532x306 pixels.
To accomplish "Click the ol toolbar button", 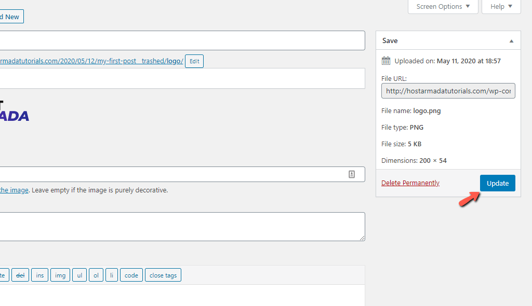I will click(96, 275).
